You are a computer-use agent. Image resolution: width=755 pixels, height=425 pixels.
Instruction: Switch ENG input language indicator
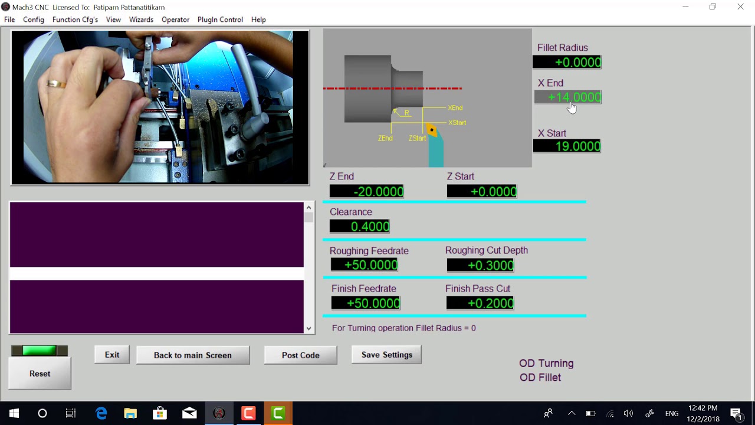pos(672,413)
